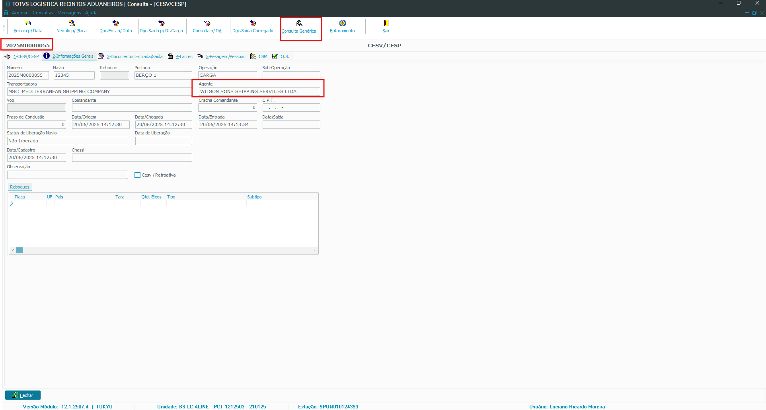Click the Navio input field

(74, 75)
